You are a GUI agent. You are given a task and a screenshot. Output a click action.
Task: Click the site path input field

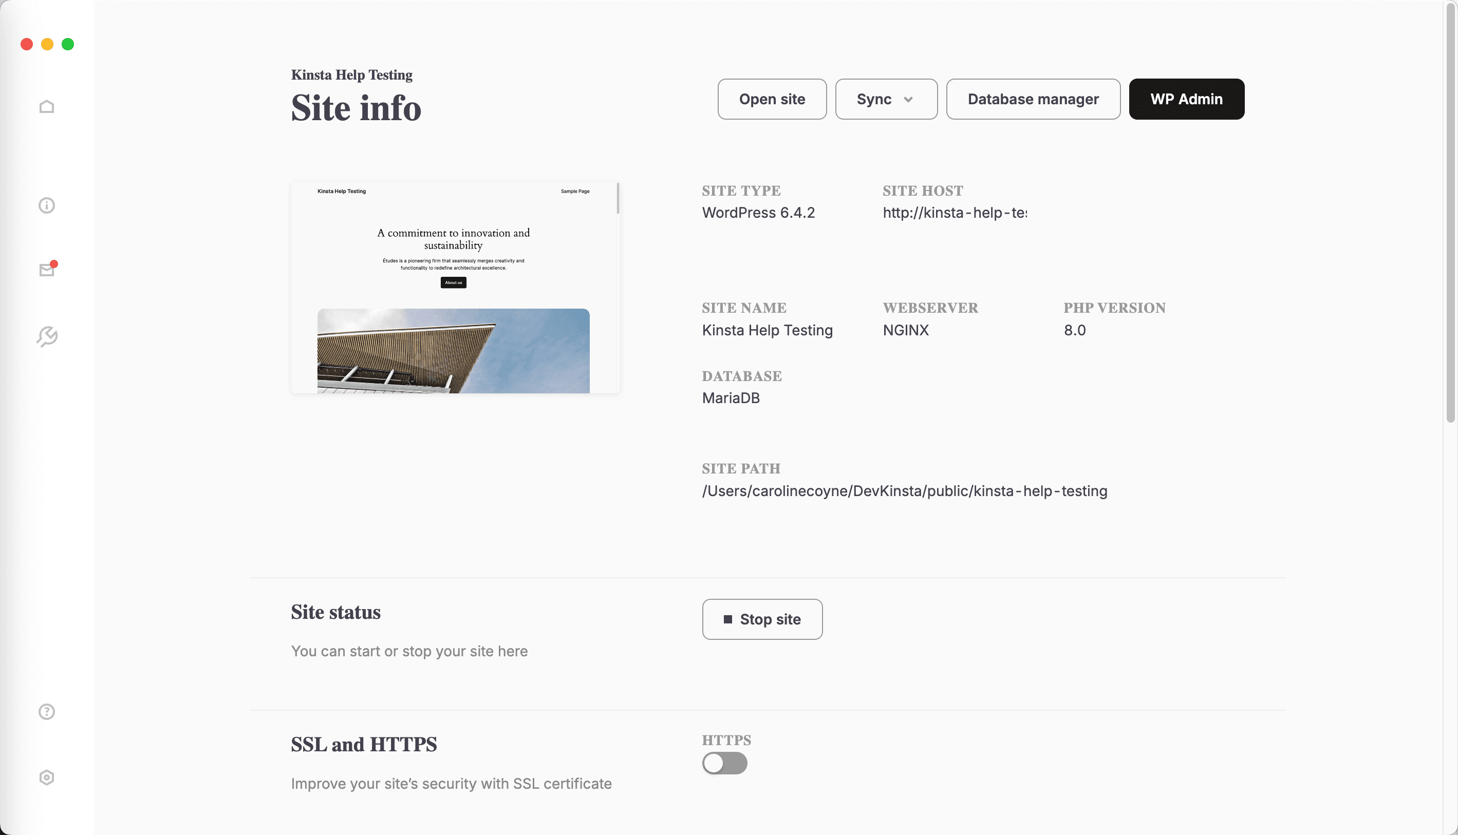(x=904, y=490)
